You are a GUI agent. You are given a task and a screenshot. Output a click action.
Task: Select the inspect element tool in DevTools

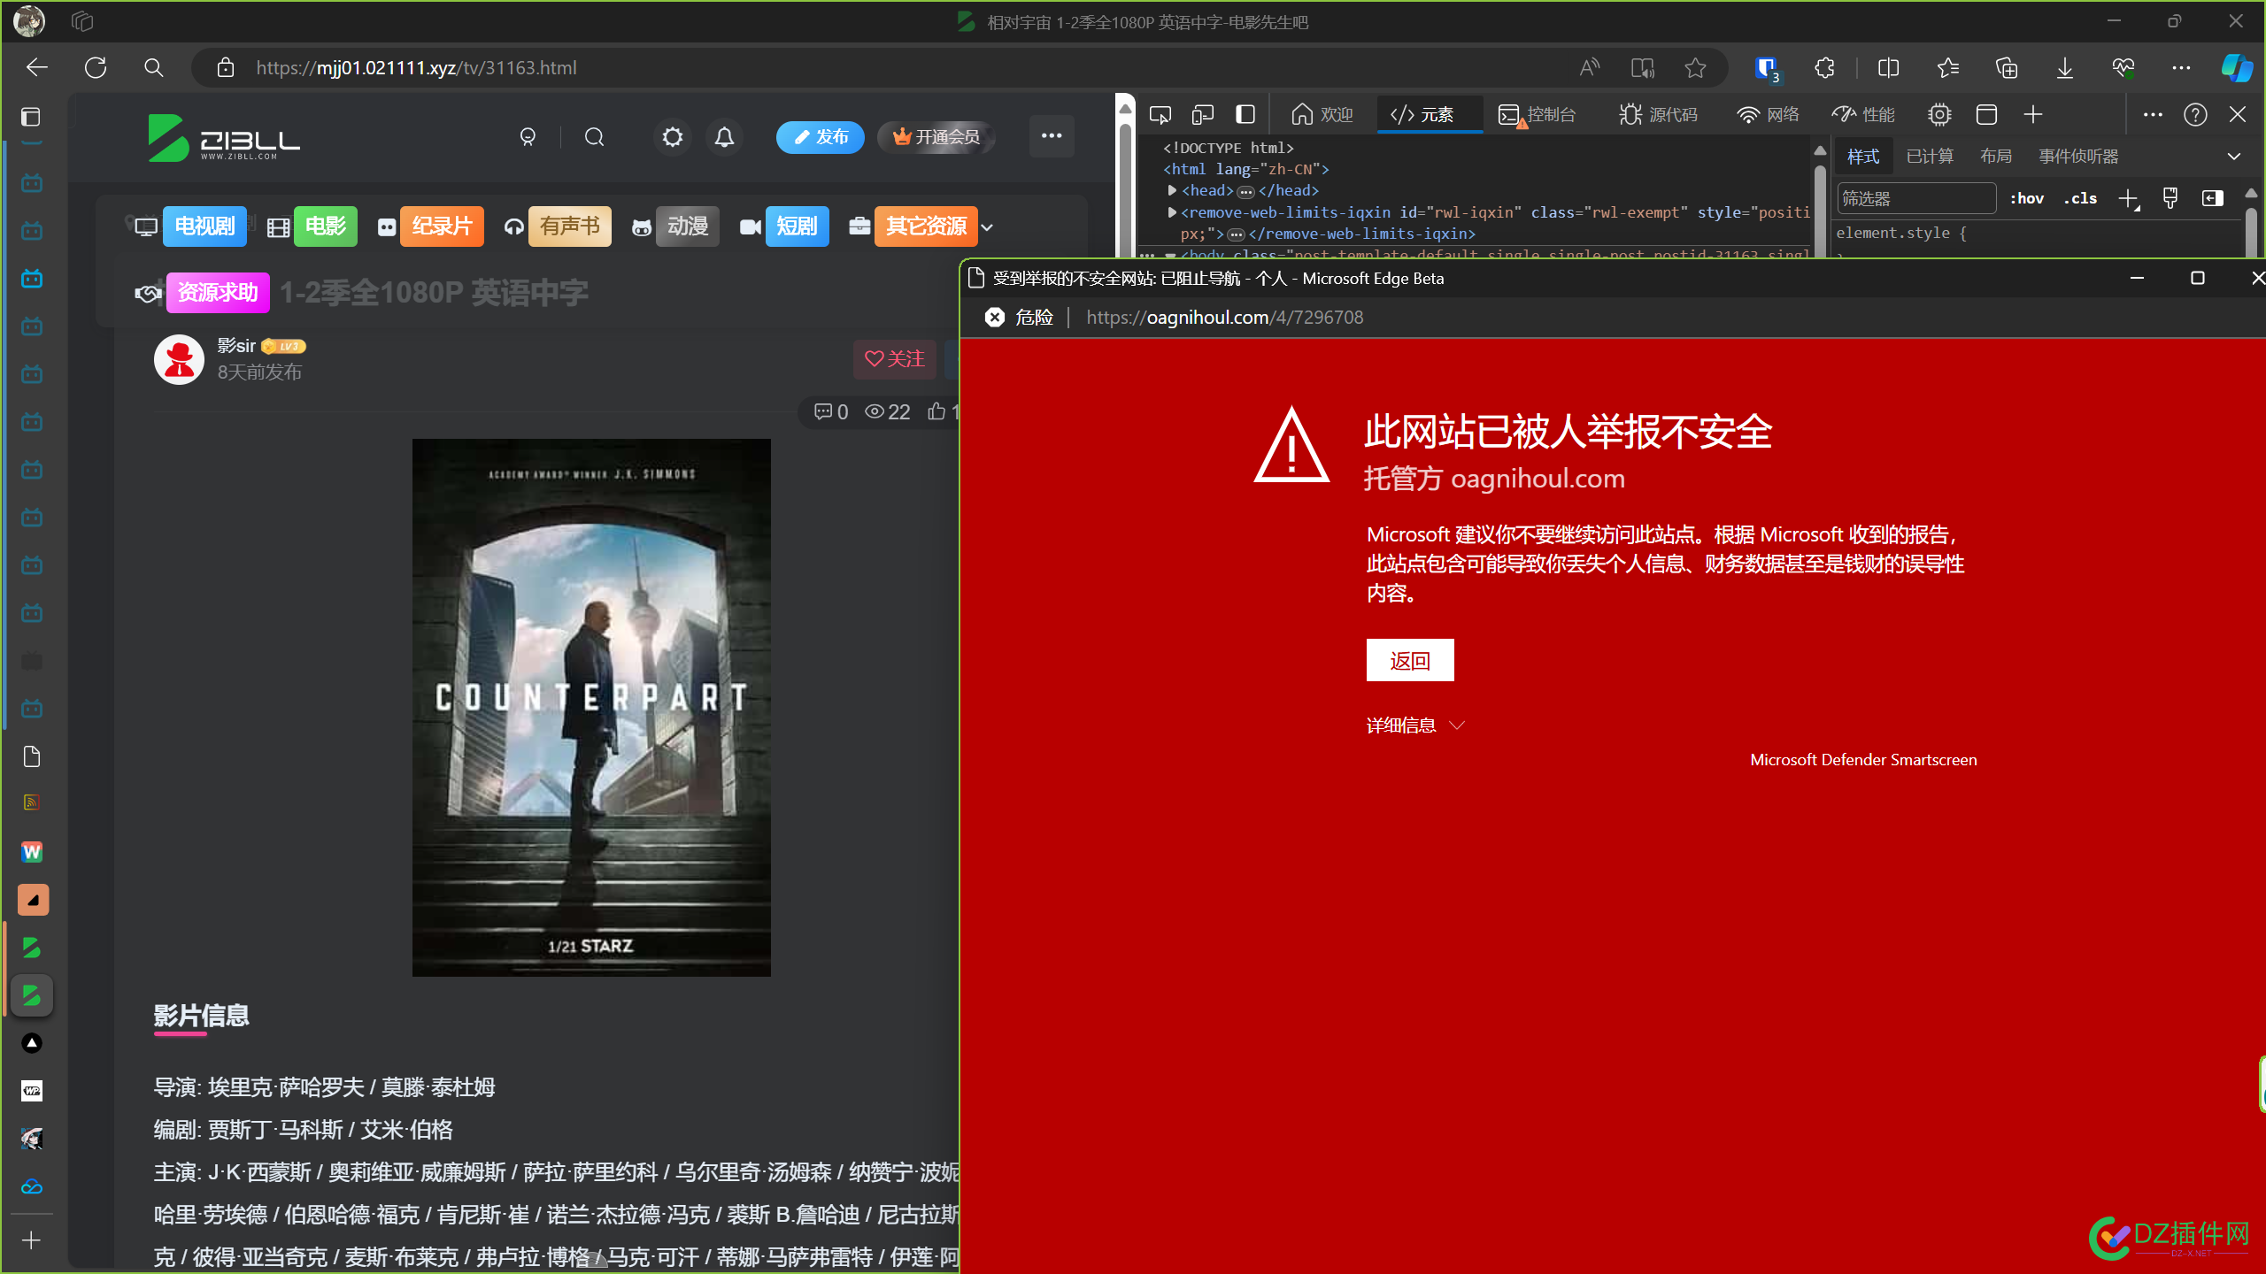1160,115
